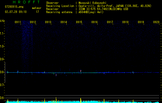Click the 0911 time marker
The width and height of the screenshot is (162, 103).
(x=18, y=22)
